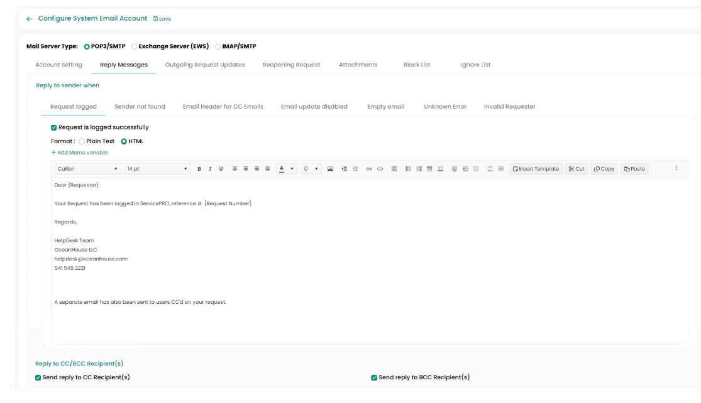Open the 14 pt font size dropdown
This screenshot has width=701, height=403.
click(x=157, y=169)
